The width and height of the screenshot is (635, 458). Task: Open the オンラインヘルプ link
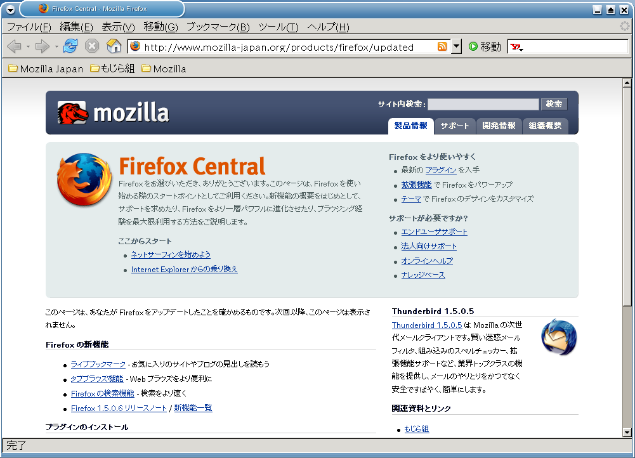(x=427, y=261)
